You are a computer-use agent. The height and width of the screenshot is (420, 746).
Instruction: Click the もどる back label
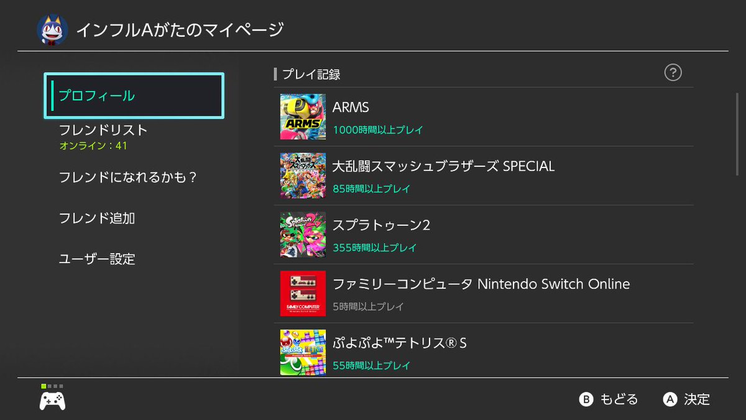pyautogui.click(x=619, y=399)
